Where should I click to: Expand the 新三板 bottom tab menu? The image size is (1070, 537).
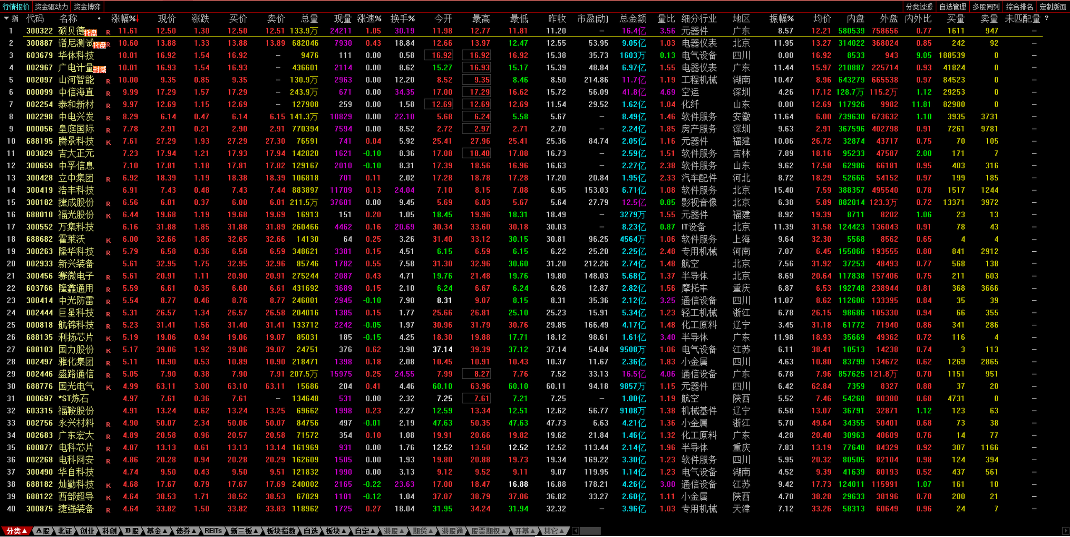tap(244, 531)
